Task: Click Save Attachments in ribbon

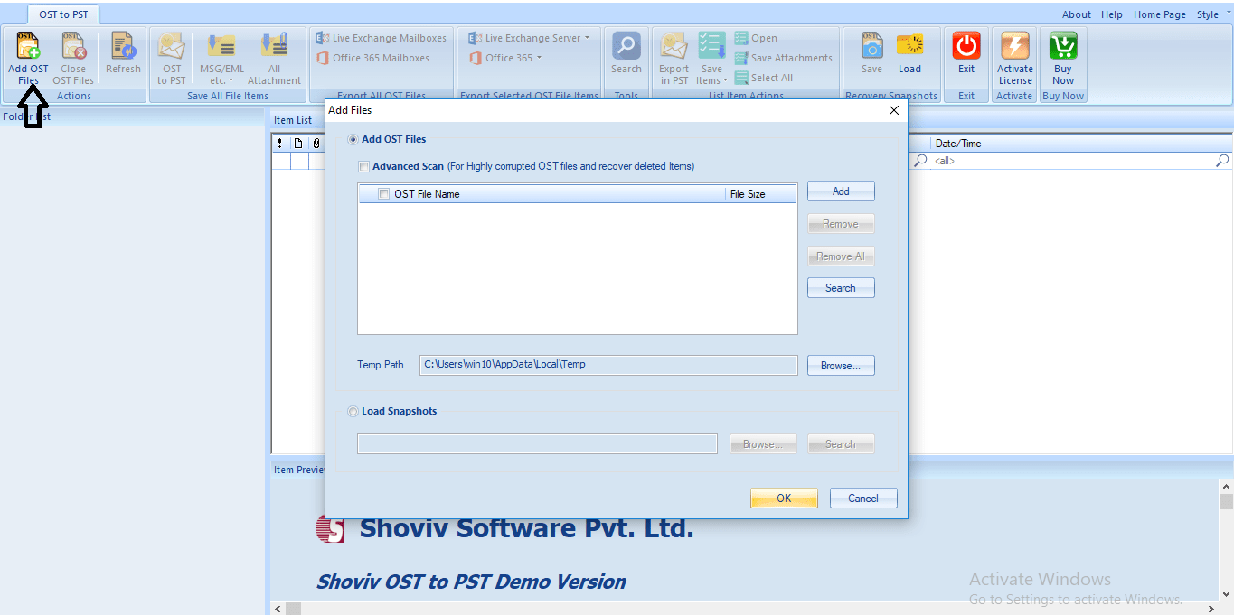Action: tap(783, 58)
